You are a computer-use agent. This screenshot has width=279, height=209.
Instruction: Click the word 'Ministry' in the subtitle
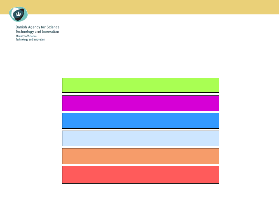click(x=20, y=36)
